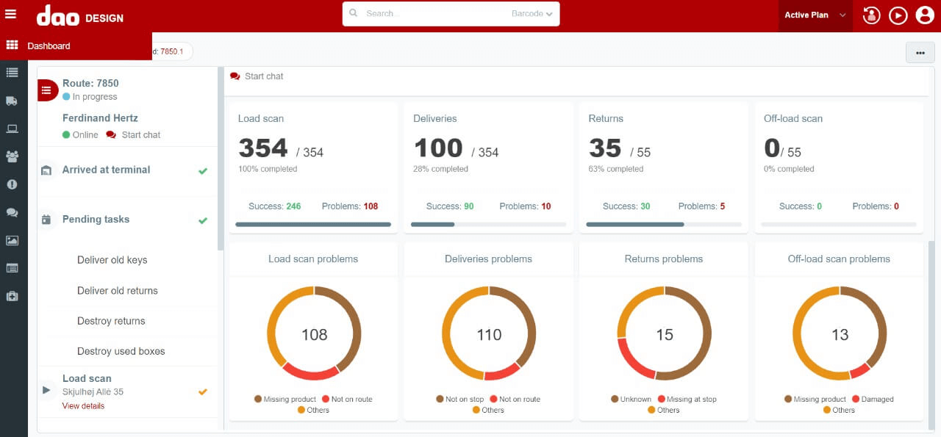Viewport: 941px width, 437px height.
Task: Click the Returns progress bar
Action: [x=663, y=225]
